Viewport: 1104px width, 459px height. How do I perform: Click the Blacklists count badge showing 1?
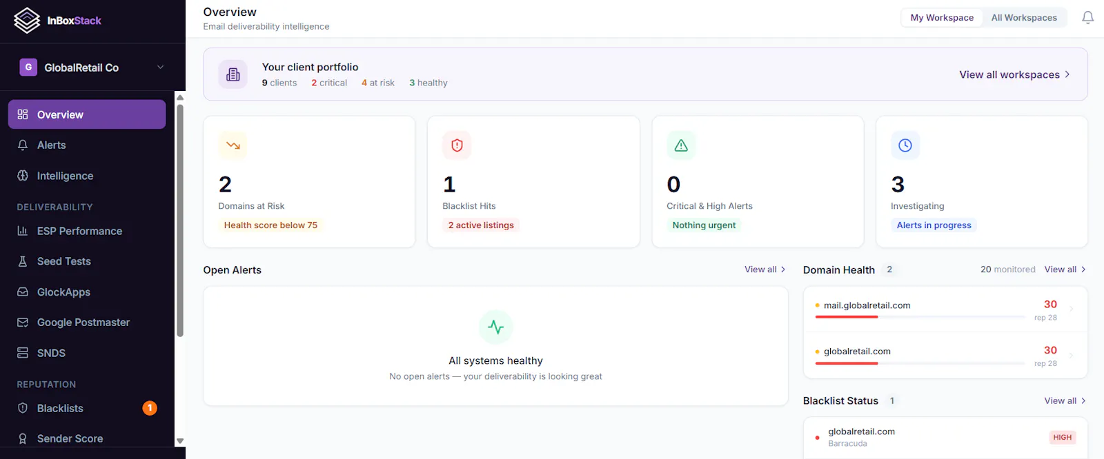coord(150,408)
